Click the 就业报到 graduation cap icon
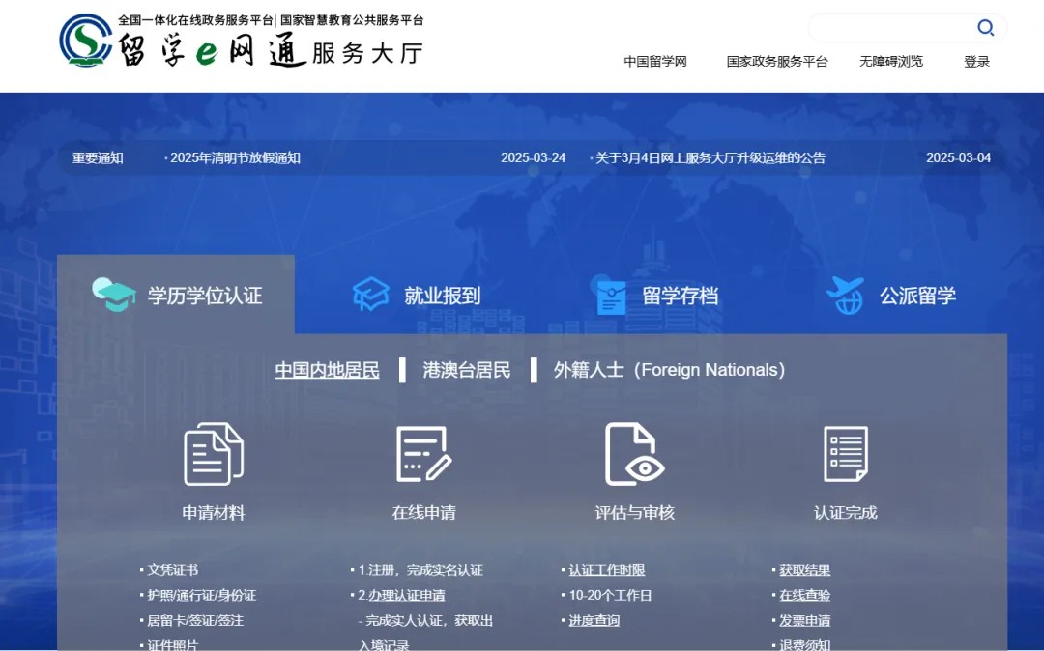1044x651 pixels. [370, 295]
